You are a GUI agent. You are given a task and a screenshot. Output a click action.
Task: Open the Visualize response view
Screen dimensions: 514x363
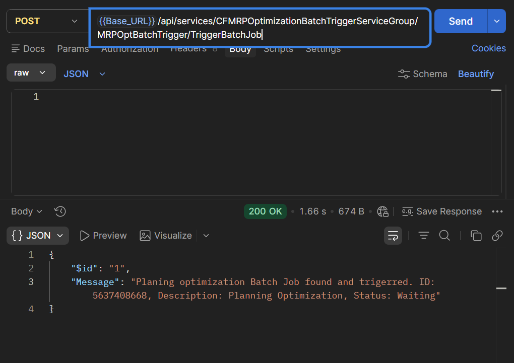[x=166, y=236]
